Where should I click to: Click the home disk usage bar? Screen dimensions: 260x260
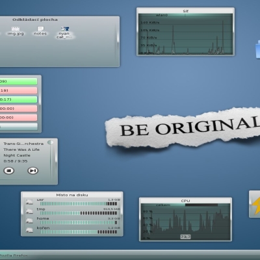(x=79, y=222)
